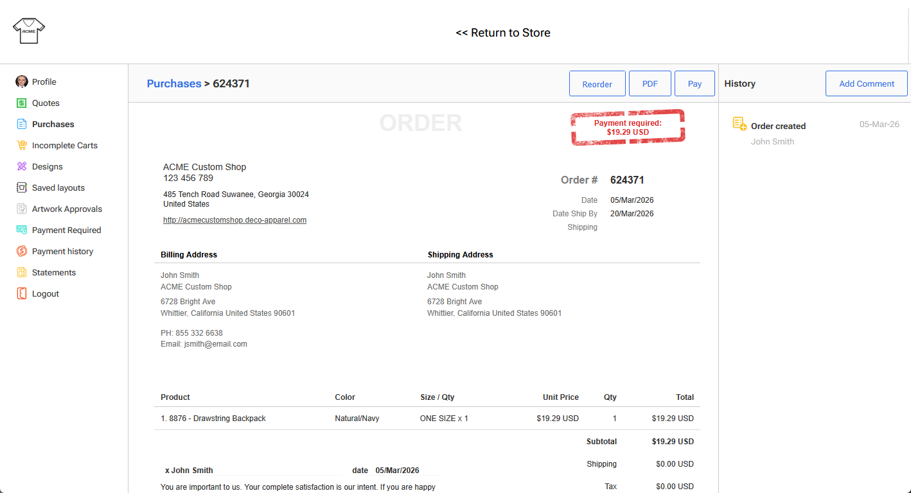Open Artwork Approvals
911x493 pixels.
tap(67, 209)
